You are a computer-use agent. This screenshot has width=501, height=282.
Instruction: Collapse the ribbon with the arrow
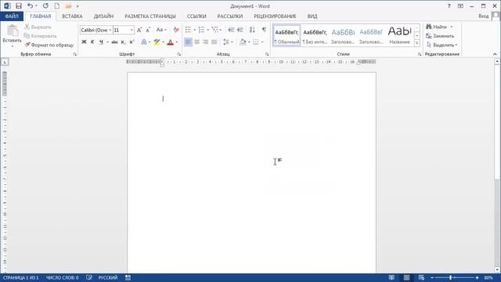495,54
